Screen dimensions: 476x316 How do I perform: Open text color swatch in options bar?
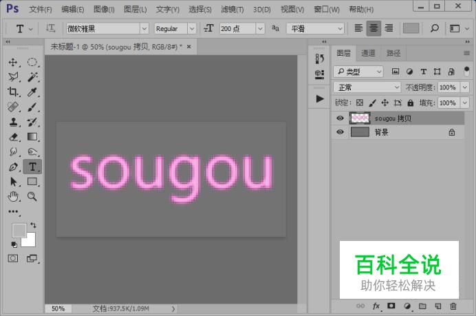411,28
